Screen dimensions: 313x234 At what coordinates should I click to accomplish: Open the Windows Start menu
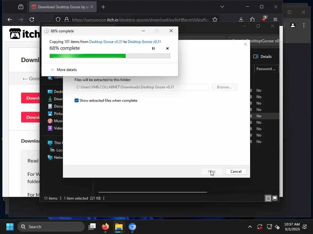coord(10,227)
